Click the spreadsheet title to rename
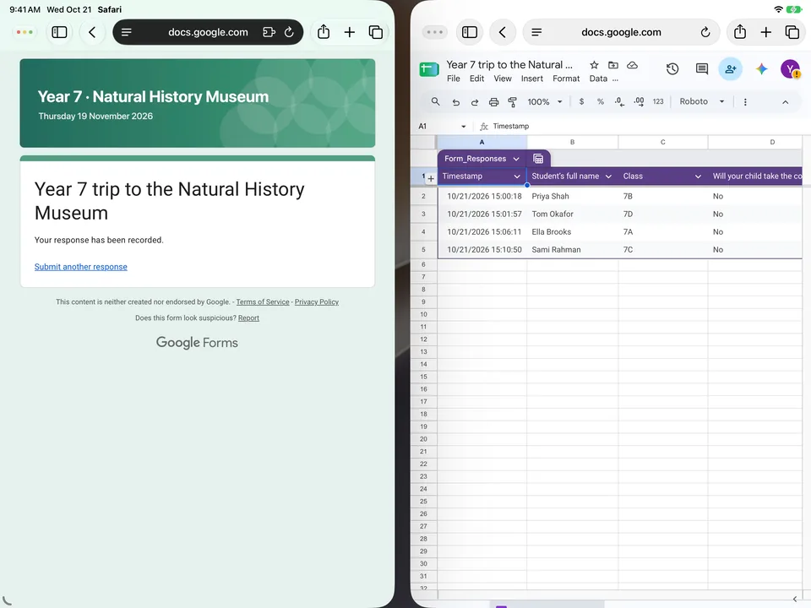The width and height of the screenshot is (811, 608). click(x=509, y=65)
